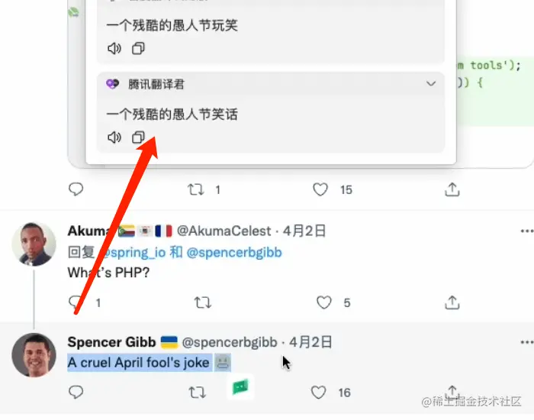Screen dimensions: 534x420
Task: Share the top tweet
Action: (x=452, y=189)
